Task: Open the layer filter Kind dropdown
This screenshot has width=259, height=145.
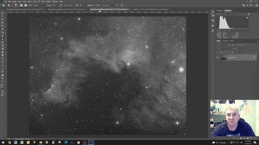Action: (x=222, y=45)
